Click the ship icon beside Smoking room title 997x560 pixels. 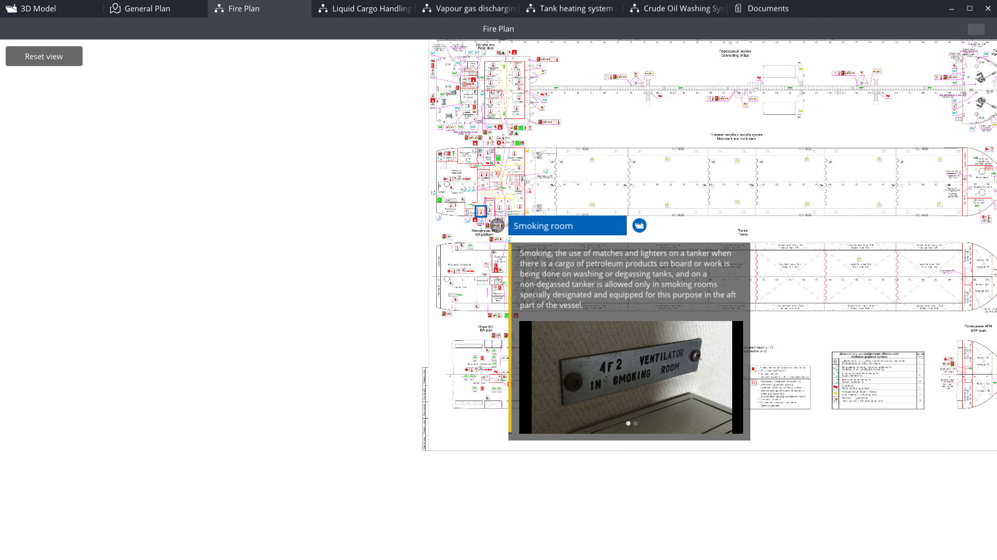click(639, 225)
